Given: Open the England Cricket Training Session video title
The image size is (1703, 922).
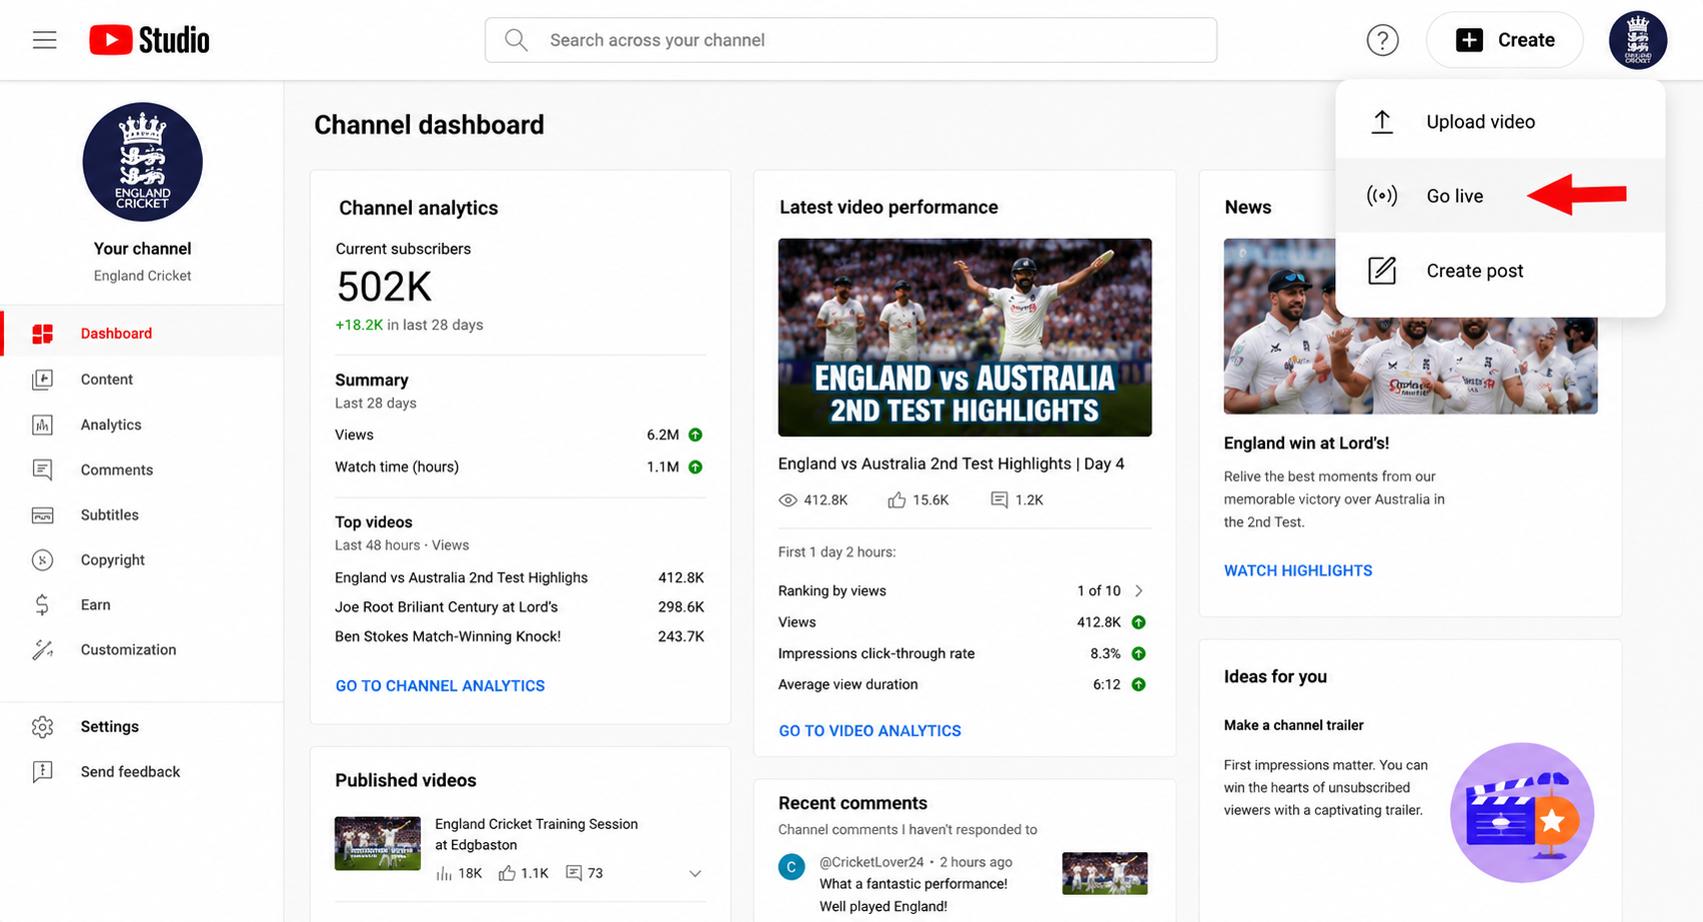Looking at the screenshot, I should click(536, 834).
